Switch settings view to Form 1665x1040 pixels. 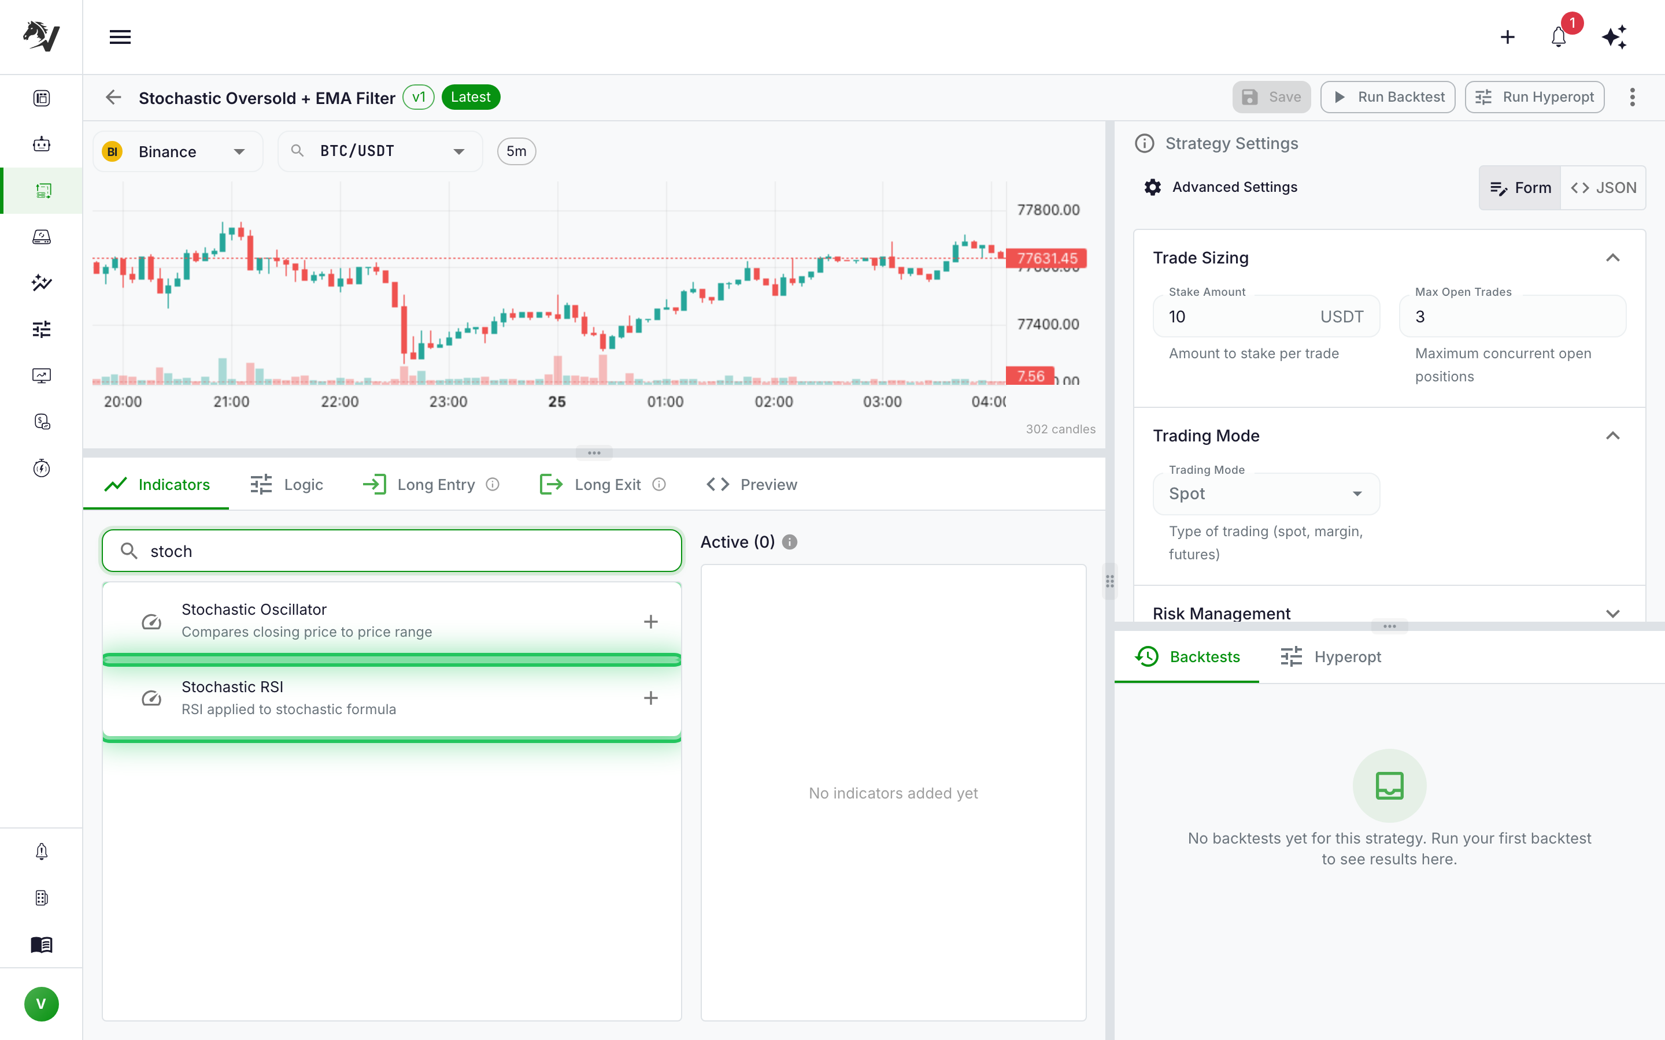click(1520, 188)
